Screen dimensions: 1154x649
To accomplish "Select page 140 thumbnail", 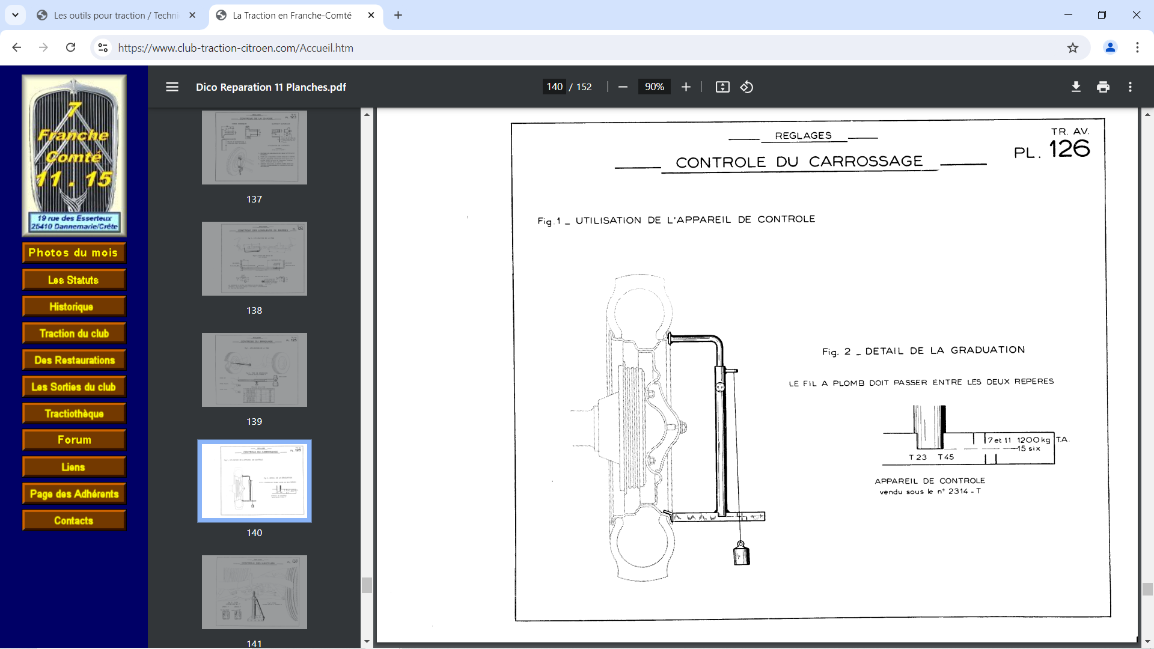I will pos(254,481).
